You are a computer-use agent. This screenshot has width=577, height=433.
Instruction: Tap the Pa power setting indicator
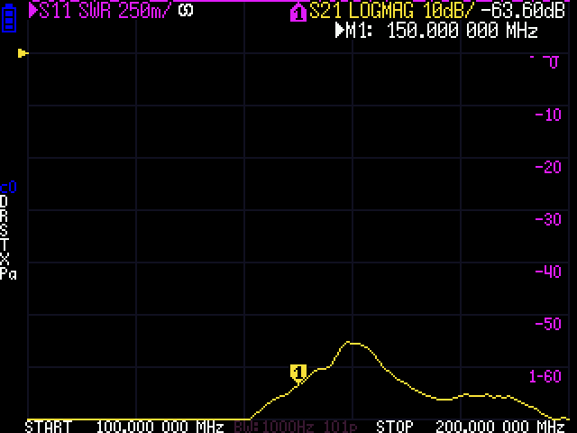(7, 273)
